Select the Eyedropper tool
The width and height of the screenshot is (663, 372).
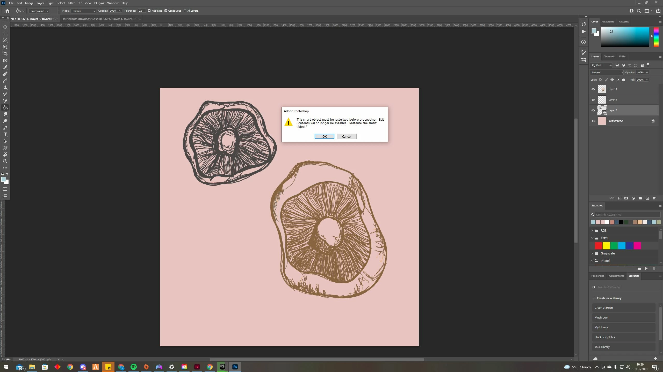5,67
